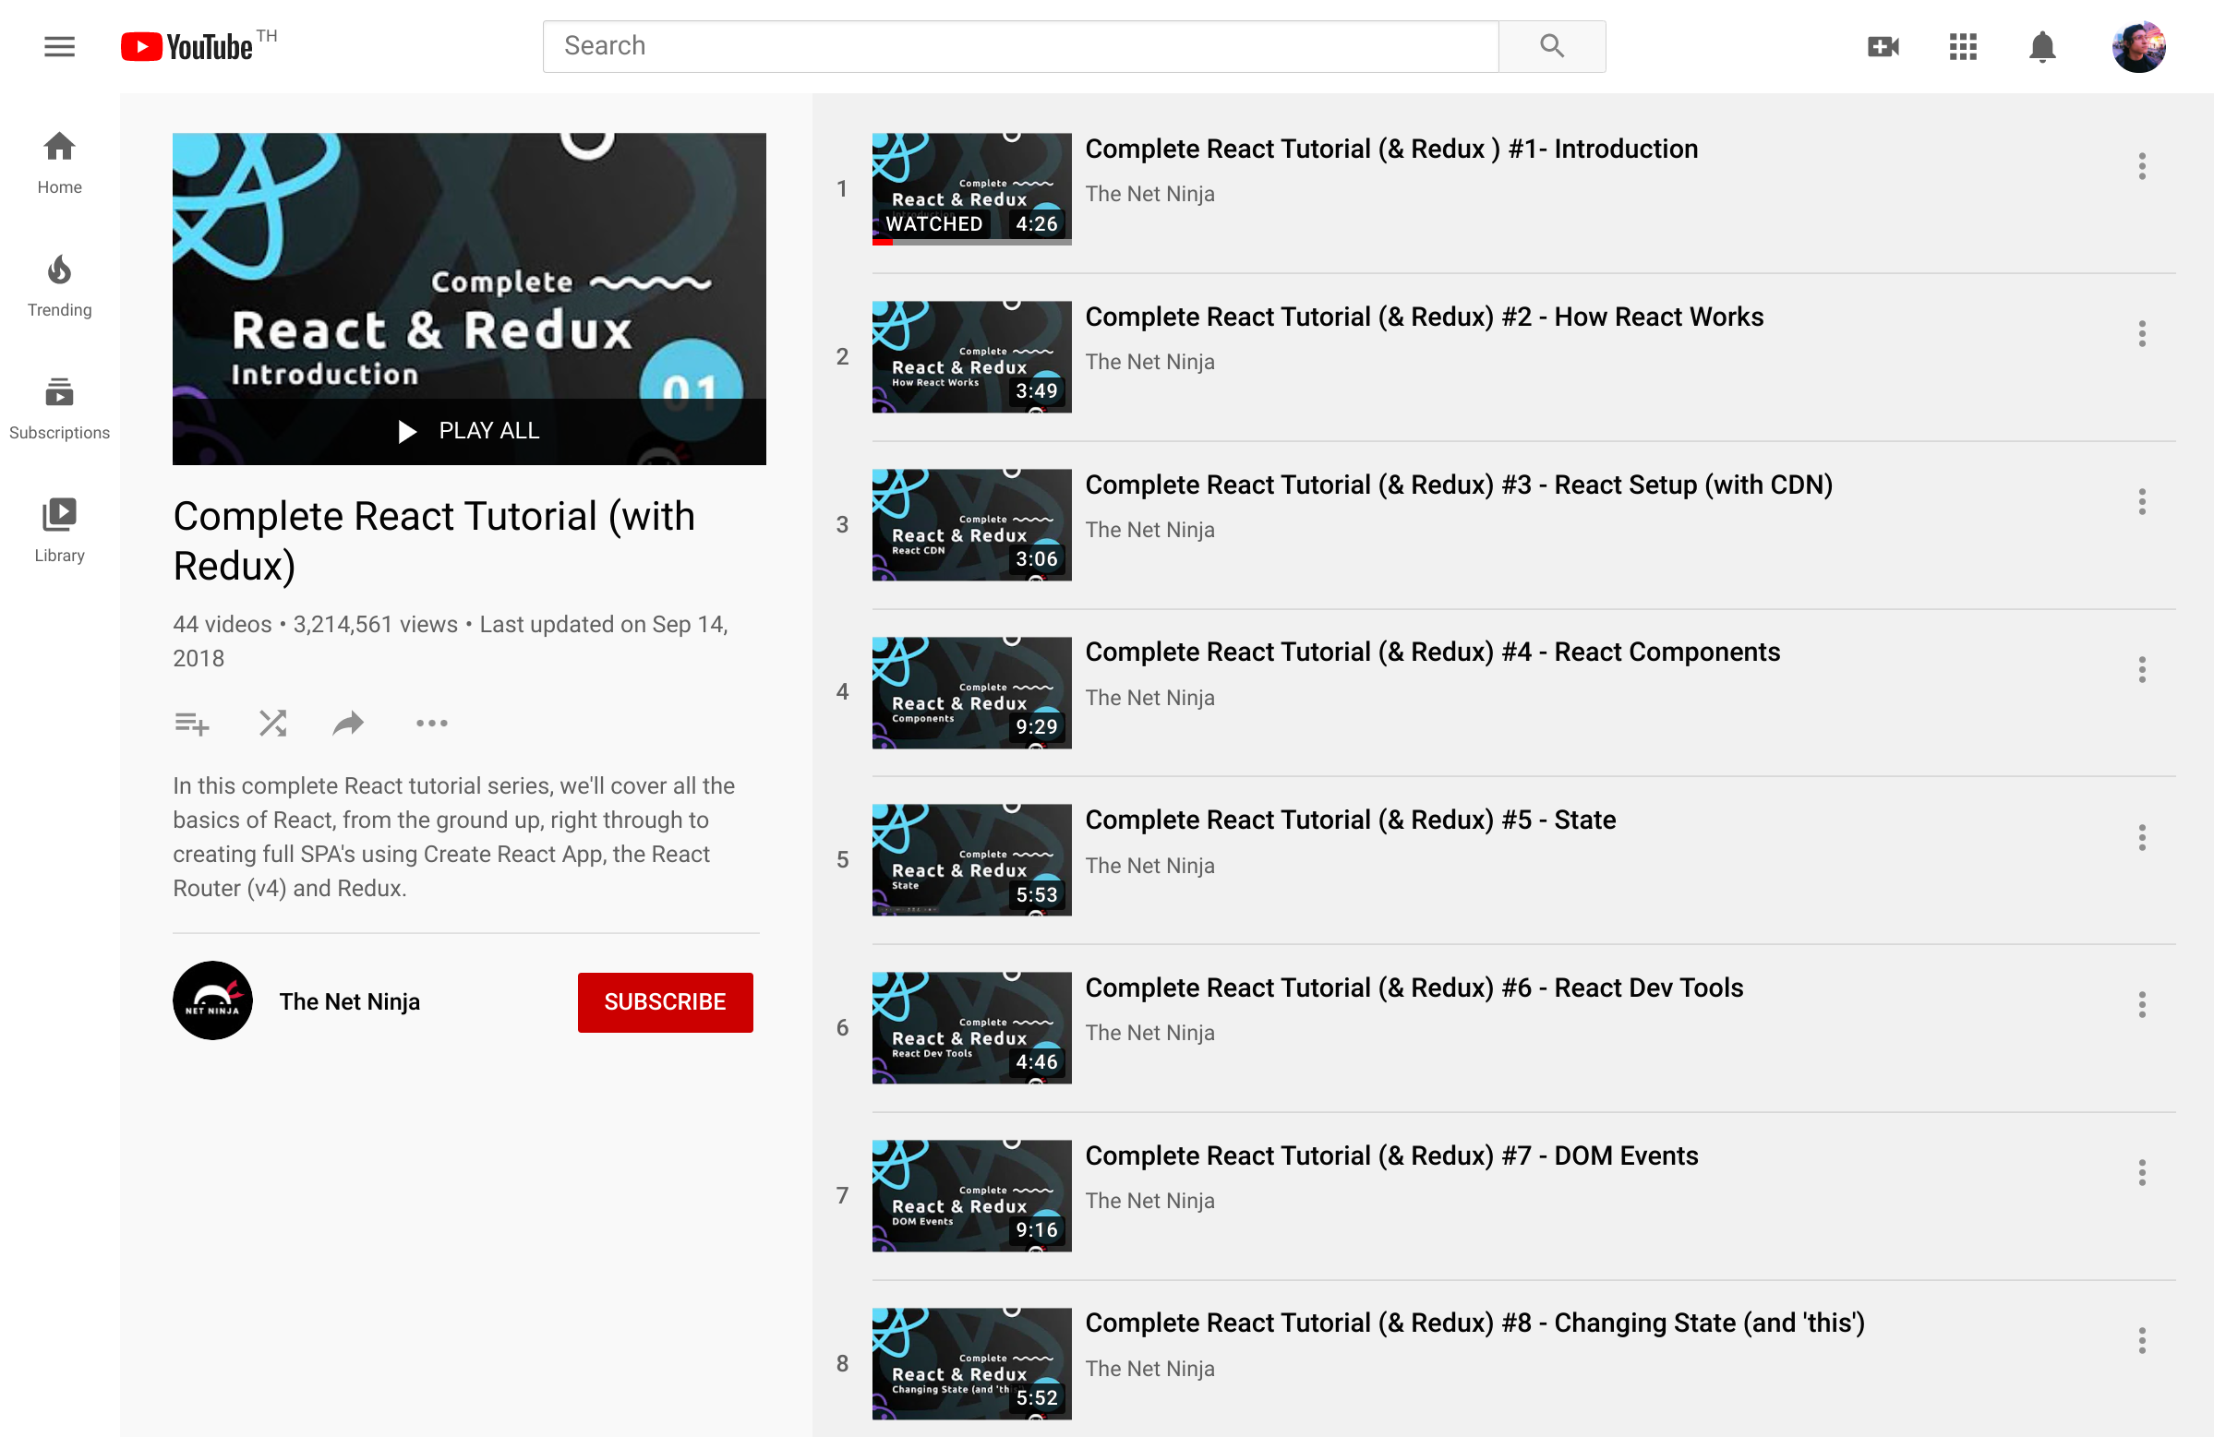This screenshot has width=2214, height=1437.
Task: Open options menu for video #2 How React Works
Action: (2142, 333)
